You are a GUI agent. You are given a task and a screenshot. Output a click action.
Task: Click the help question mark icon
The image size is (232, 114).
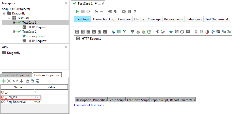click(x=135, y=11)
